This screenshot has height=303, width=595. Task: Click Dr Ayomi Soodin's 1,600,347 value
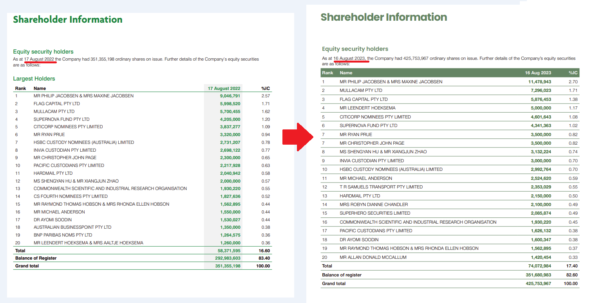coord(541,240)
